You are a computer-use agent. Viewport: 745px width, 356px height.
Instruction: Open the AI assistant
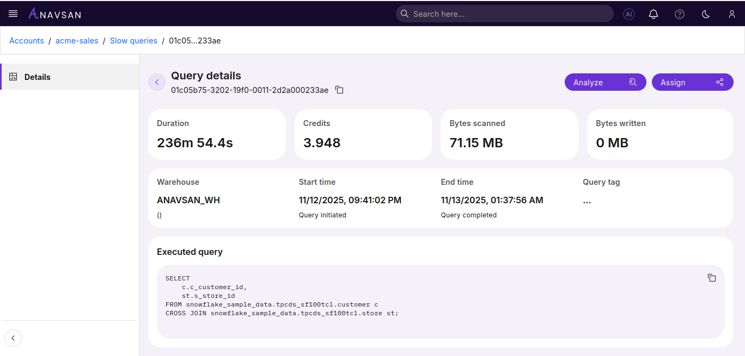[x=628, y=14]
